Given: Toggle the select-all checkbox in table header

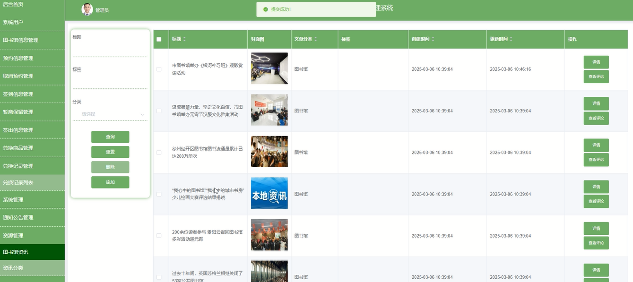Looking at the screenshot, I should pyautogui.click(x=159, y=39).
